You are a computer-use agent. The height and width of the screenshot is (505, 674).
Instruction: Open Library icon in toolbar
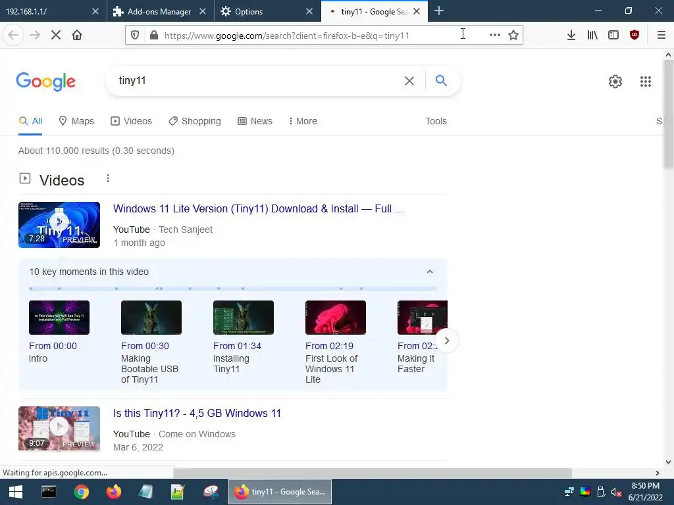click(x=592, y=36)
